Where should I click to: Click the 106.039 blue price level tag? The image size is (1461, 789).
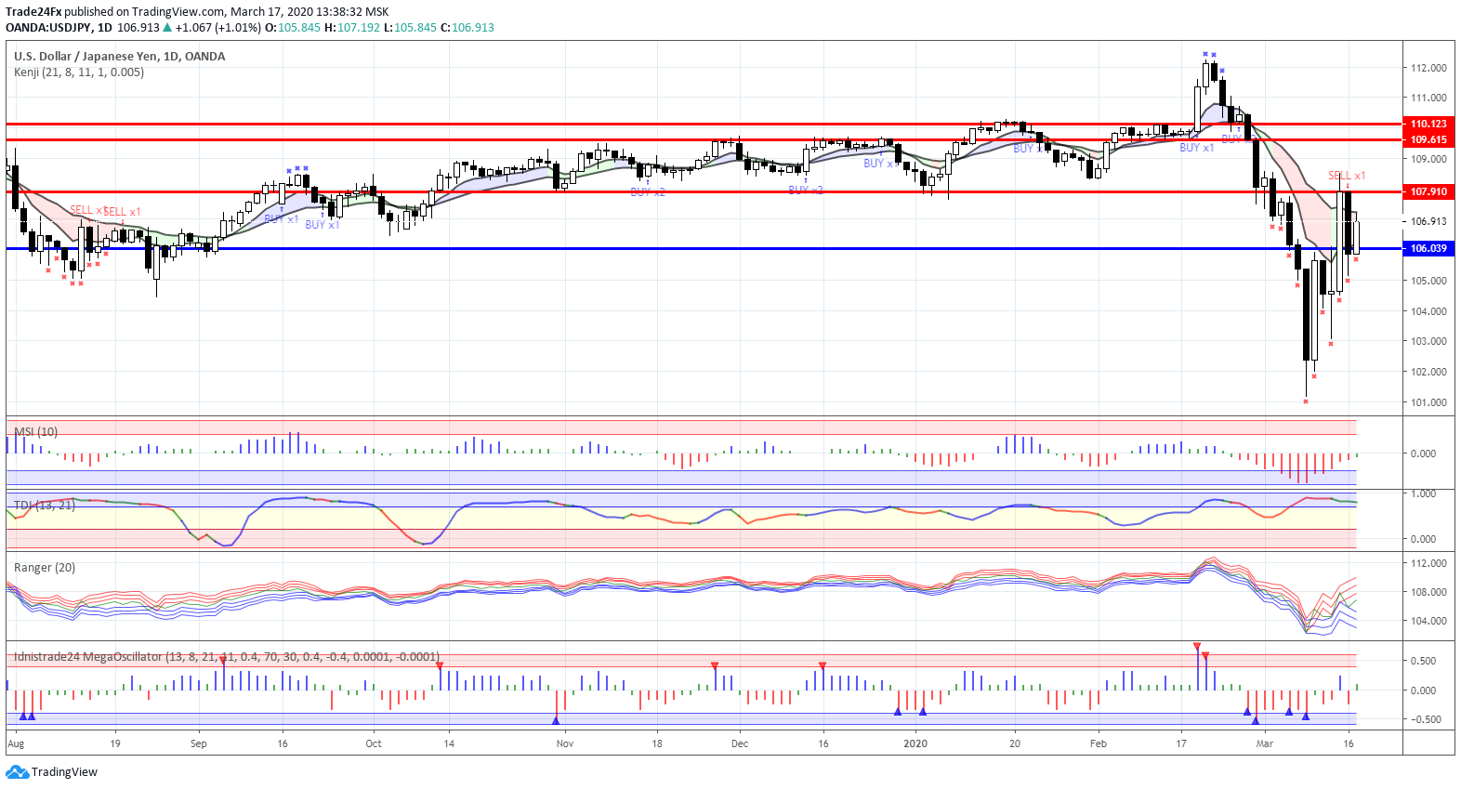pos(1428,248)
